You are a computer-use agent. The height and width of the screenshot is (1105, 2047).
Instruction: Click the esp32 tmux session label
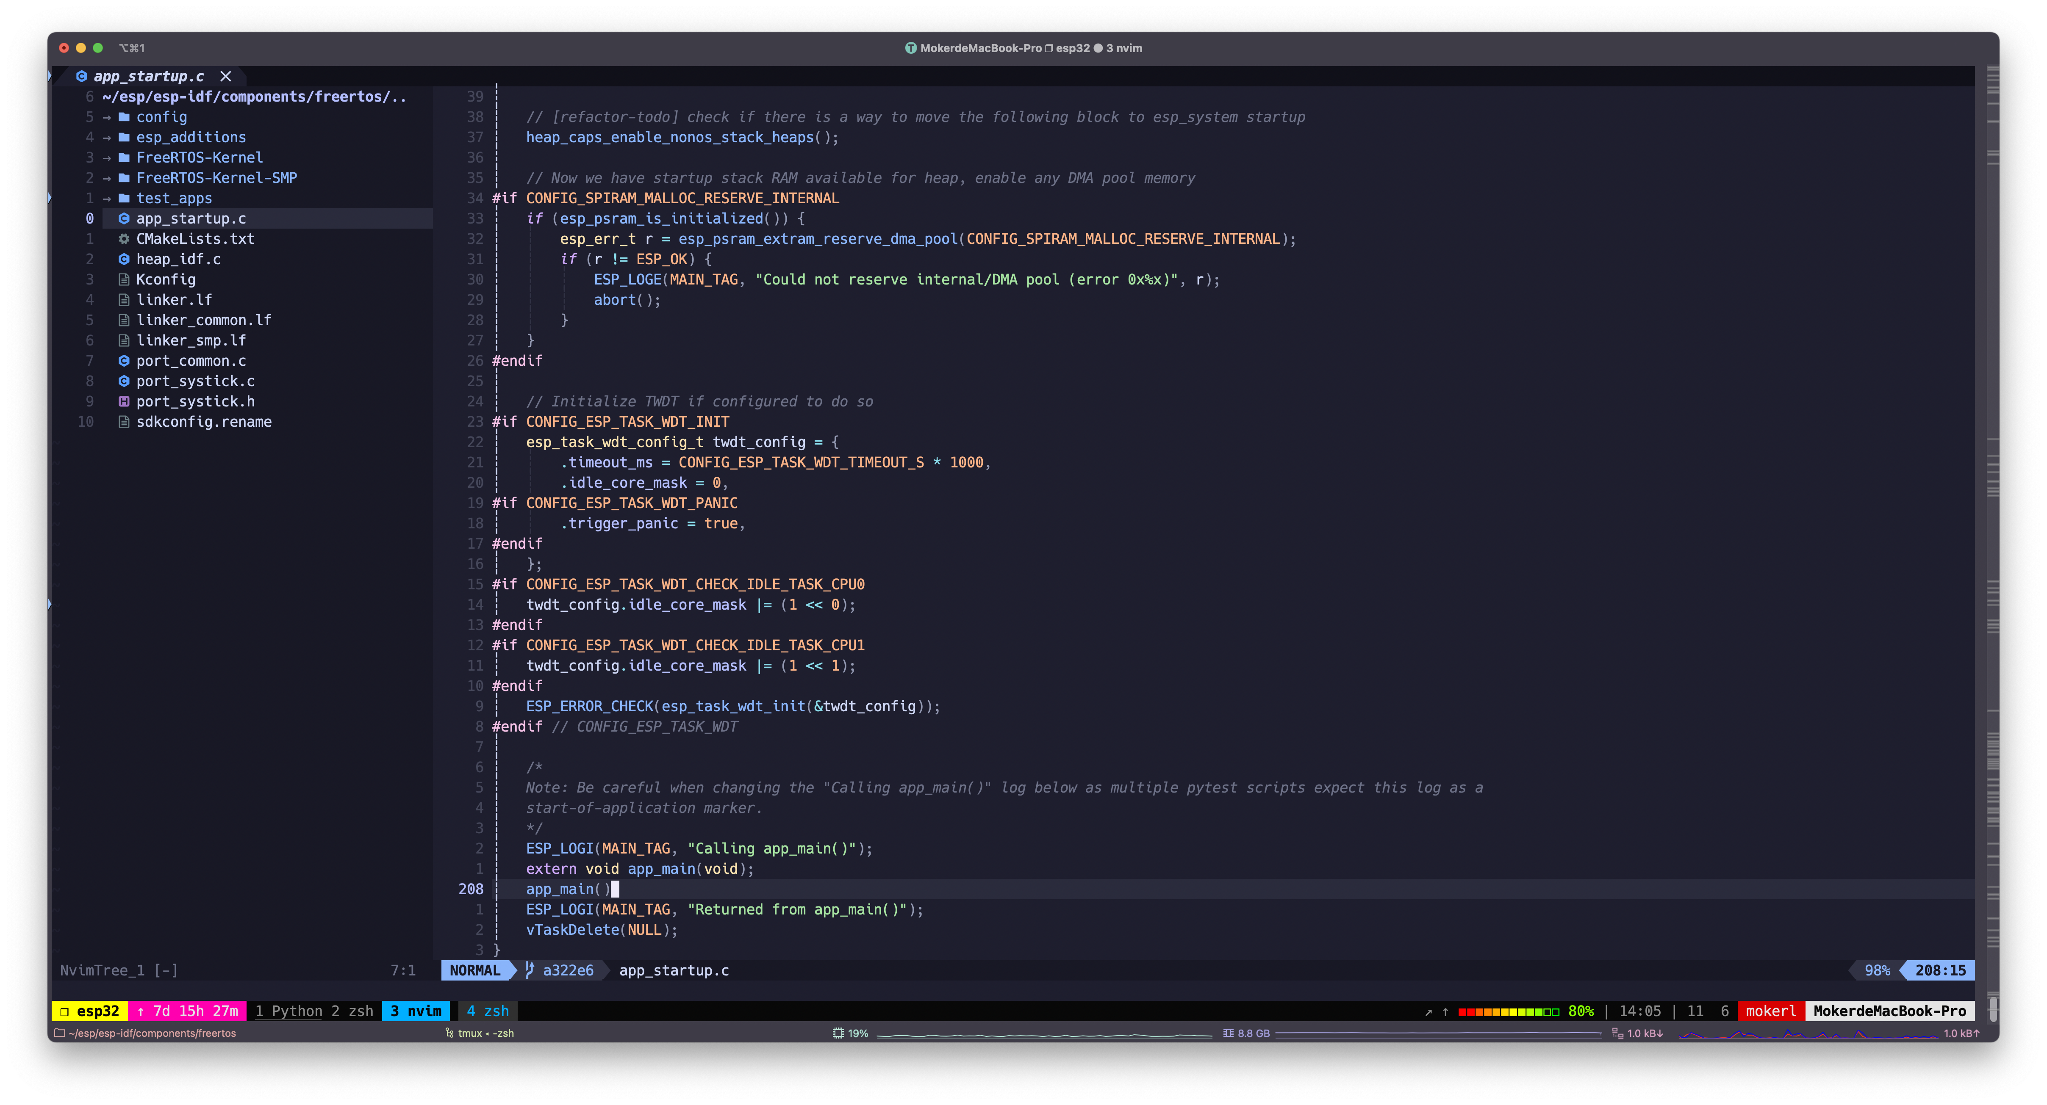(90, 1011)
